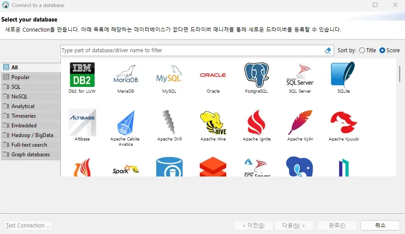This screenshot has width=405, height=234.
Task: Pick the Oracle database icon
Action: [x=213, y=75]
